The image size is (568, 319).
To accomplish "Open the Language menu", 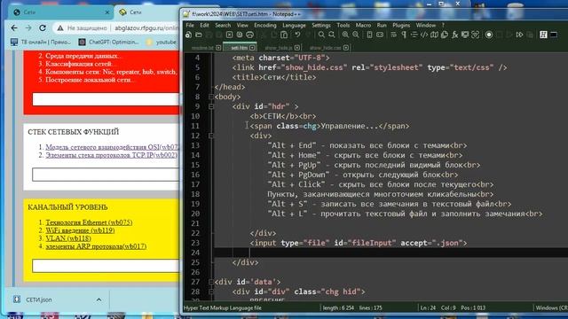I will [x=294, y=26].
